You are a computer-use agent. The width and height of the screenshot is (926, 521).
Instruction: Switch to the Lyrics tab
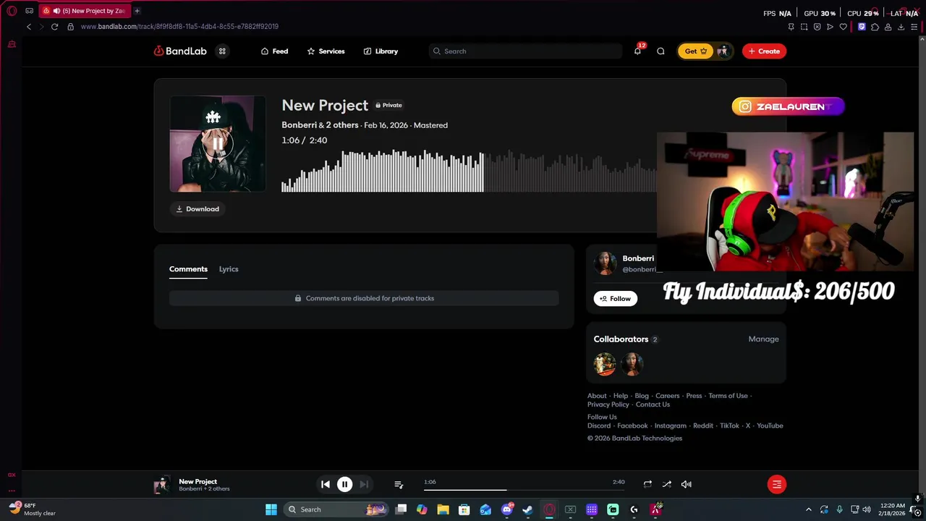coord(229,269)
